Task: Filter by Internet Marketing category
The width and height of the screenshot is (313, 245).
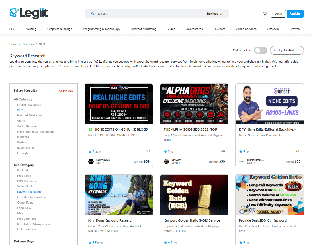Action: (30, 115)
